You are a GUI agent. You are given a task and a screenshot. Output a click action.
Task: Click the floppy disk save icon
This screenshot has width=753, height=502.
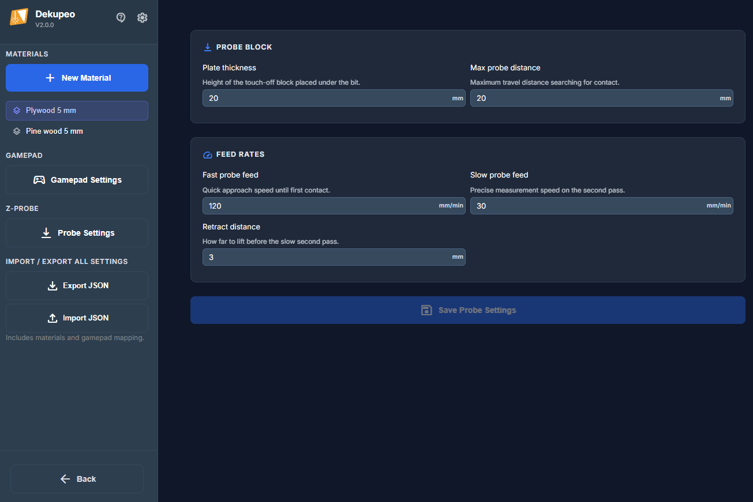point(426,310)
